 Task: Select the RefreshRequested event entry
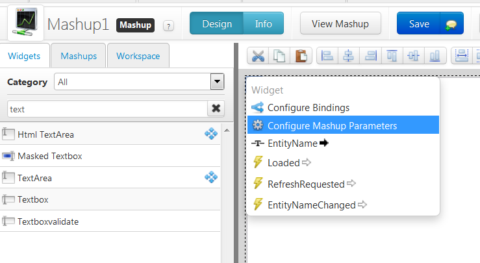click(343, 184)
